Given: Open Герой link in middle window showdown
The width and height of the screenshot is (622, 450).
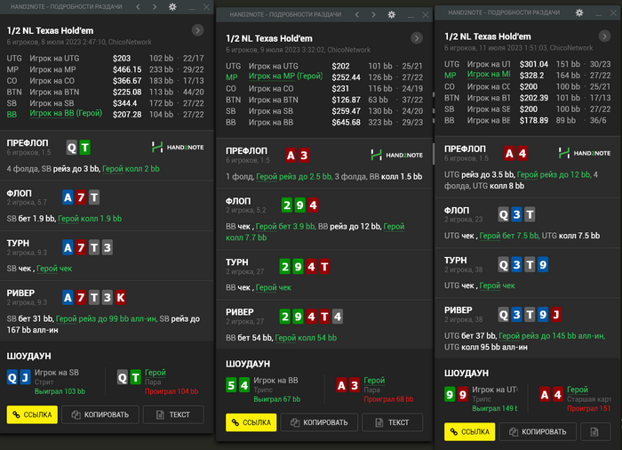Looking at the screenshot, I should point(374,381).
